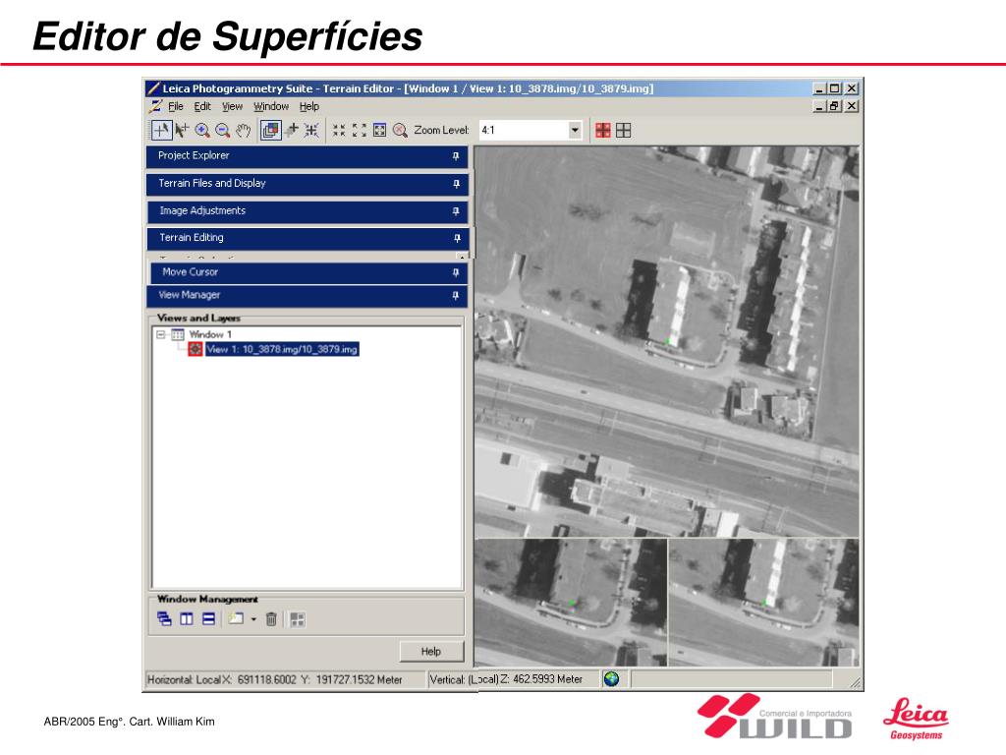Collapse the Window 1 tree node

click(161, 334)
